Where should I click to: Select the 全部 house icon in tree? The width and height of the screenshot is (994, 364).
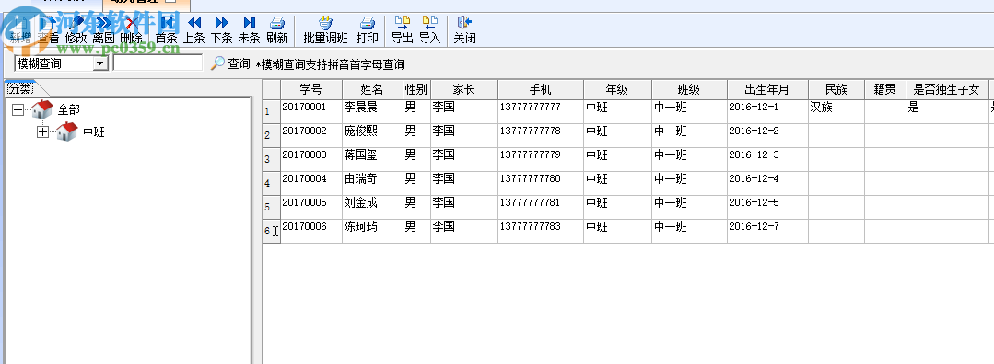pyautogui.click(x=41, y=108)
